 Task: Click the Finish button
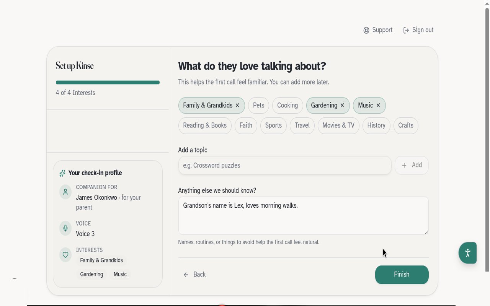[x=402, y=275]
